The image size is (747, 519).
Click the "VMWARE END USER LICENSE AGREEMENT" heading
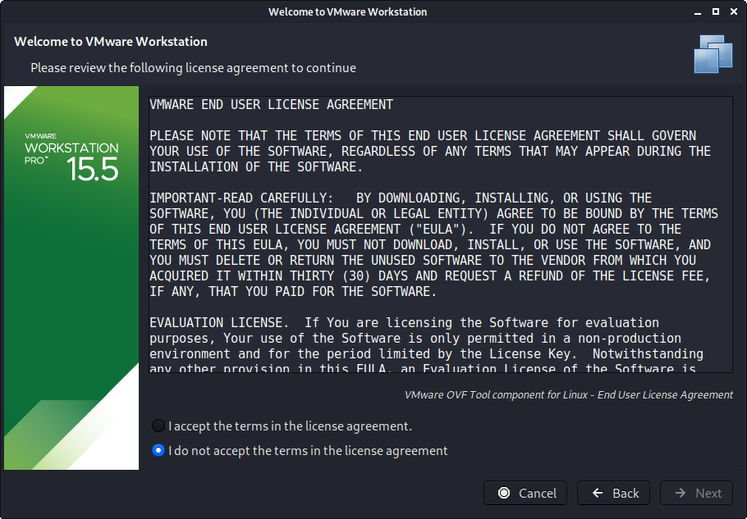271,105
